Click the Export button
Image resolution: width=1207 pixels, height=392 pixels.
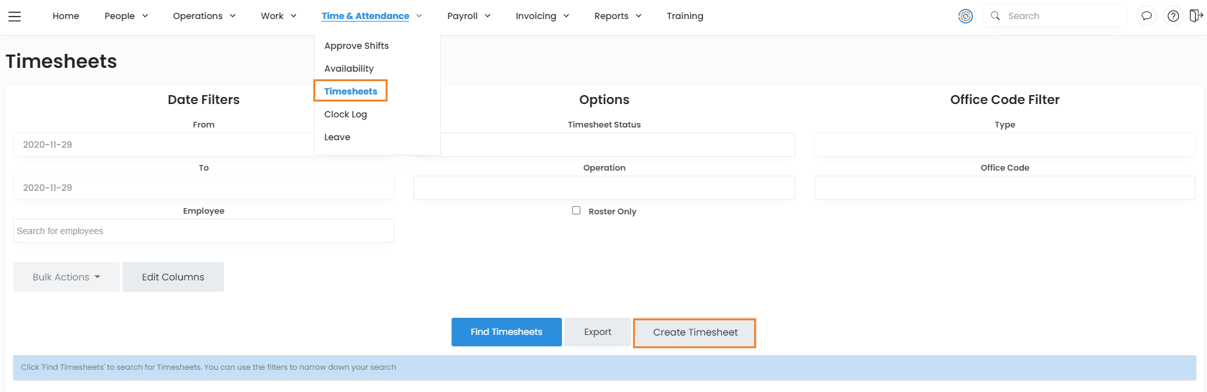tap(597, 332)
